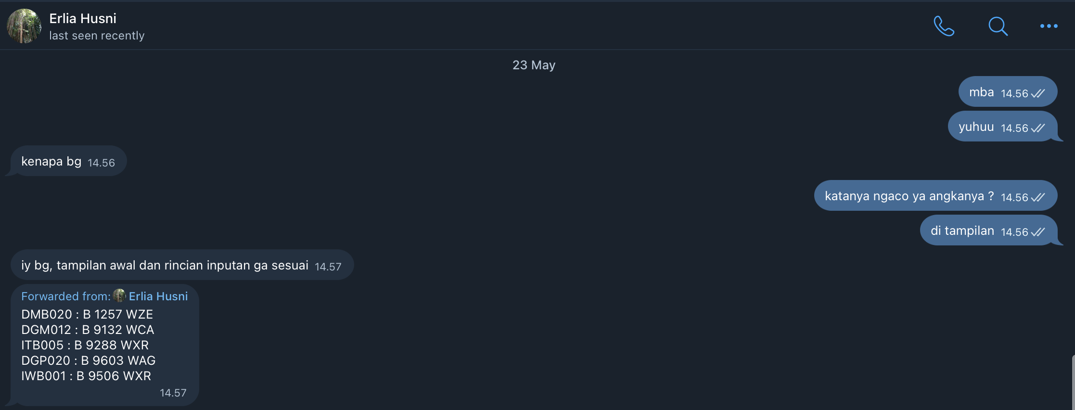This screenshot has height=410, width=1075.
Task: Click double check mark on 'yuhuu' message
Action: coord(1038,128)
